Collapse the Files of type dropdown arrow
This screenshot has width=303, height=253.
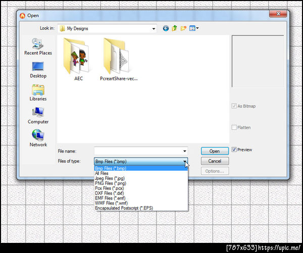[x=185, y=162]
